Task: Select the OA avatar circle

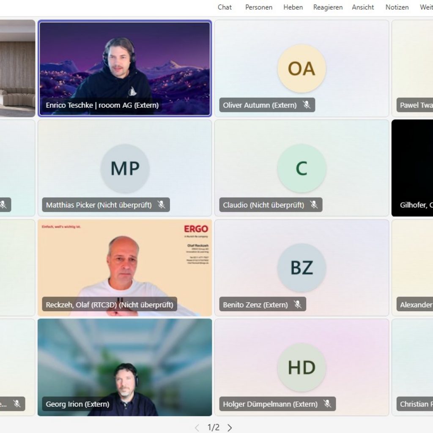Action: pos(301,69)
